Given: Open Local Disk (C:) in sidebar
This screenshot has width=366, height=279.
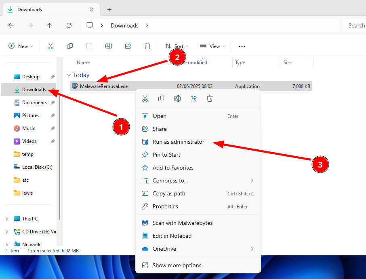Looking at the screenshot, I should (37, 167).
